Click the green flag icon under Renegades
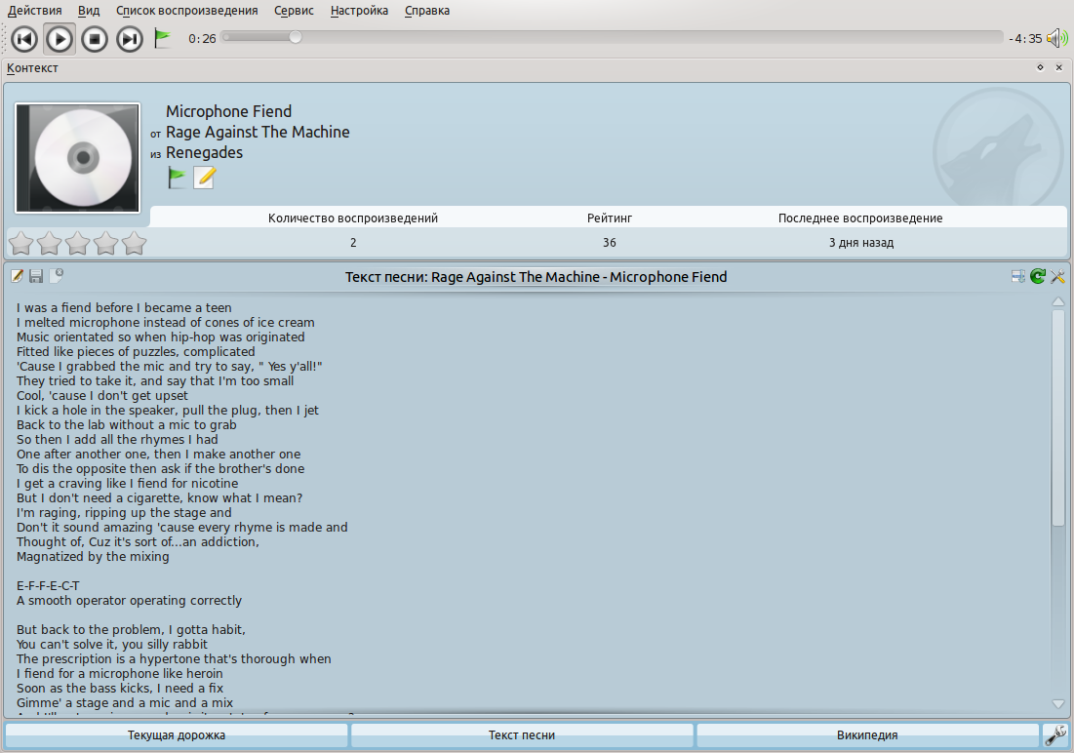The height and width of the screenshot is (753, 1074). [x=177, y=178]
